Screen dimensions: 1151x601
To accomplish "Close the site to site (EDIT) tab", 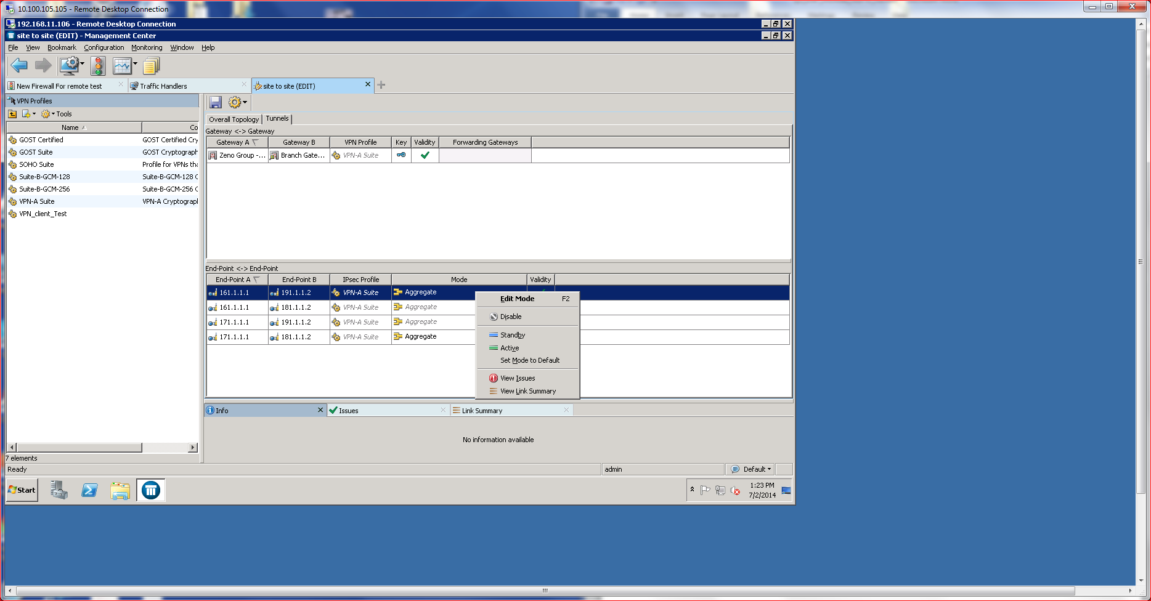I will tap(368, 84).
